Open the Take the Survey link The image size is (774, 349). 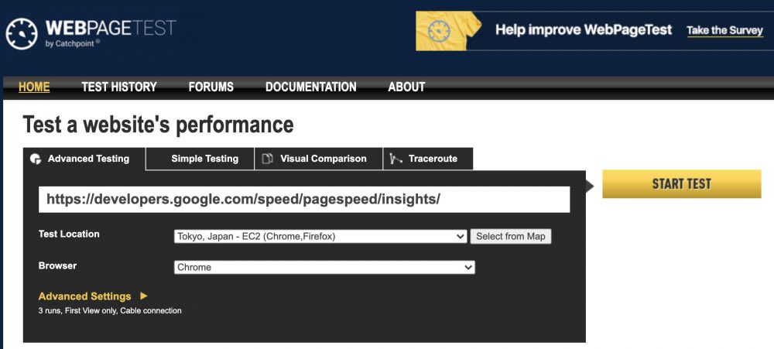pos(724,31)
